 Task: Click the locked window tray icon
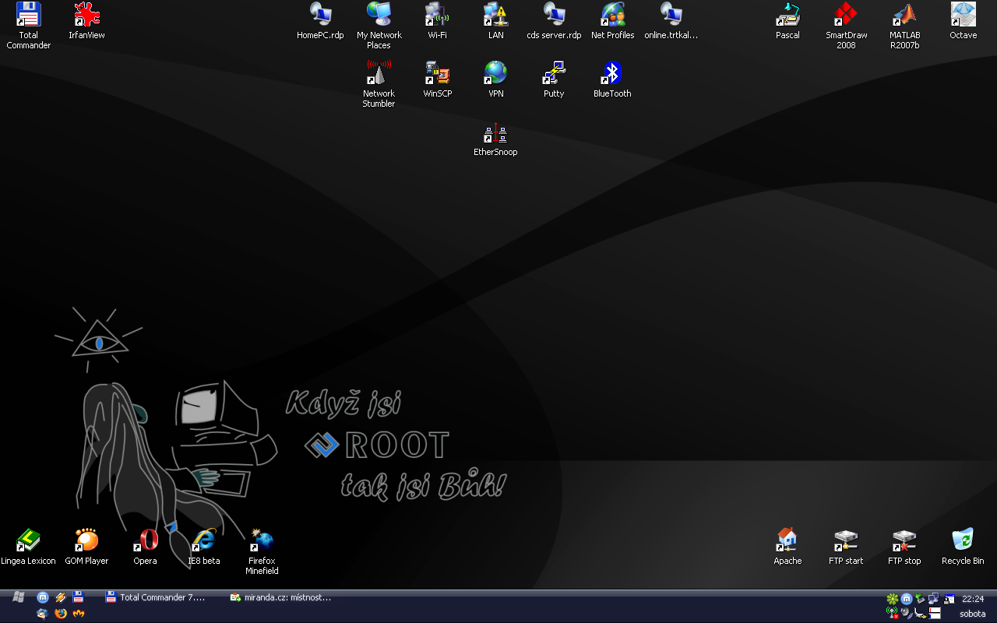click(949, 599)
